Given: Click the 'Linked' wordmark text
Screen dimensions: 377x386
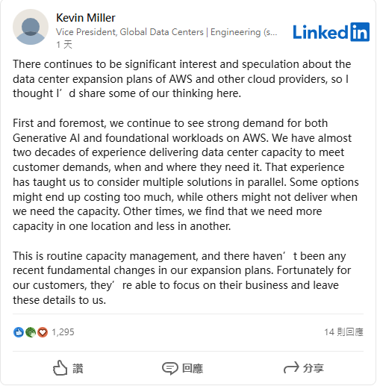Looking at the screenshot, I should pyautogui.click(x=320, y=32).
